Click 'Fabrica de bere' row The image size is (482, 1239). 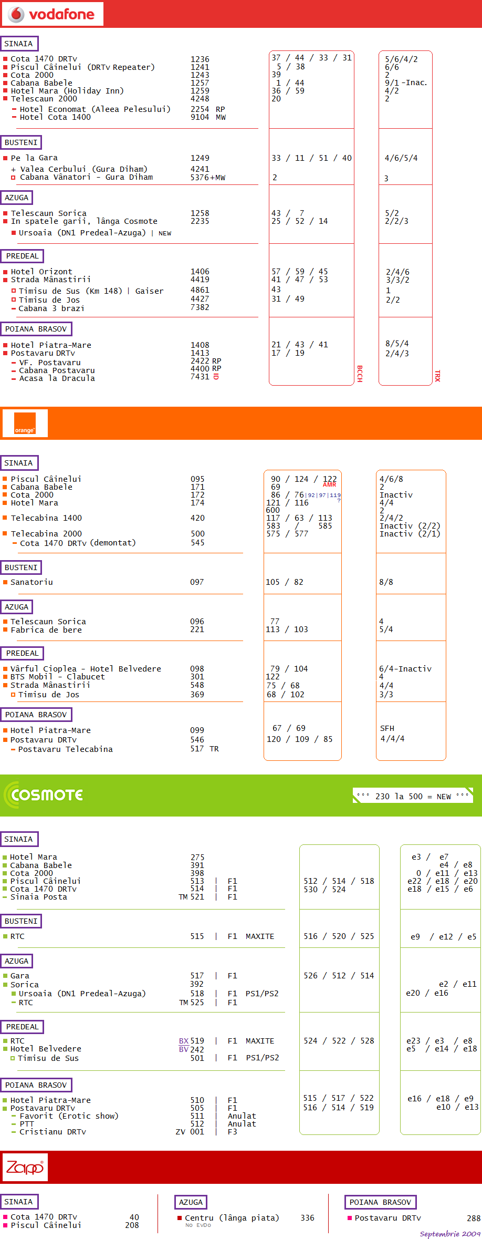point(46,630)
